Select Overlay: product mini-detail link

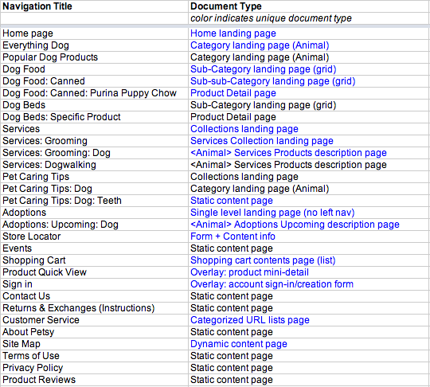249,272
